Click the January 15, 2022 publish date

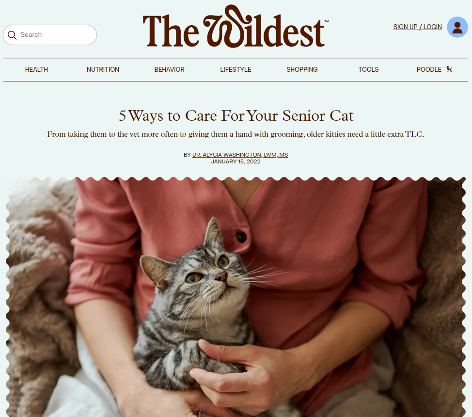click(x=236, y=161)
